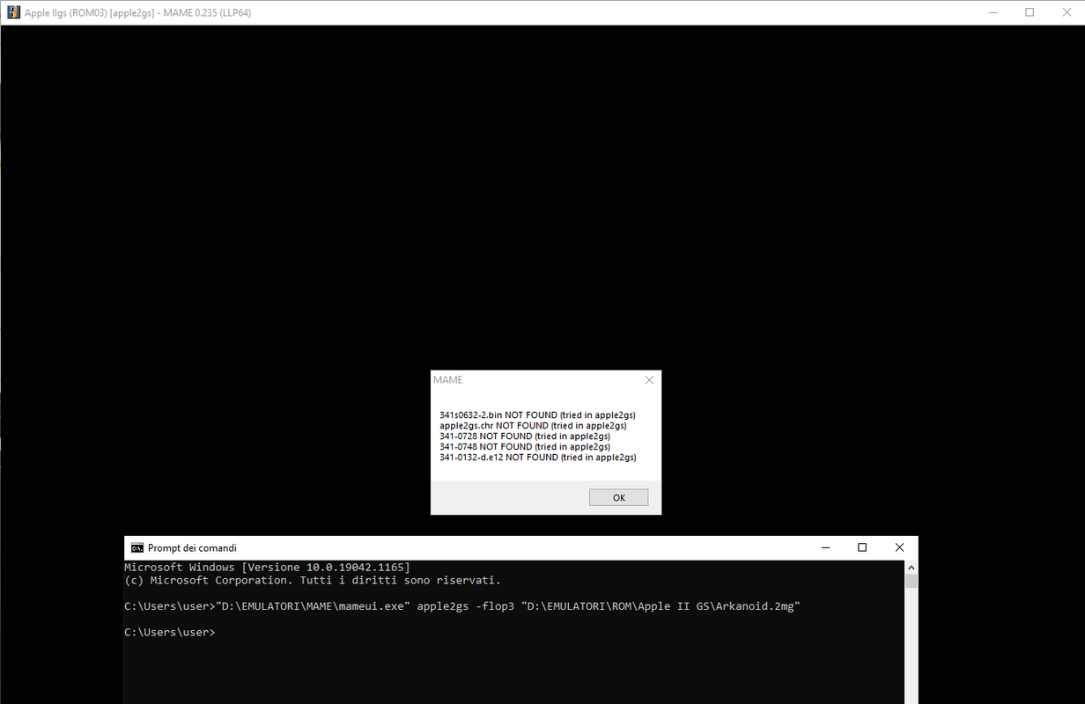Click the MAME app icon in title bar

pos(13,12)
